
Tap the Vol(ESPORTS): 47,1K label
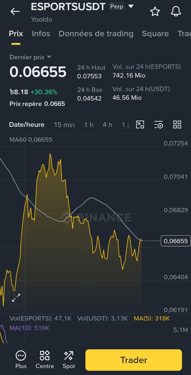(41, 318)
